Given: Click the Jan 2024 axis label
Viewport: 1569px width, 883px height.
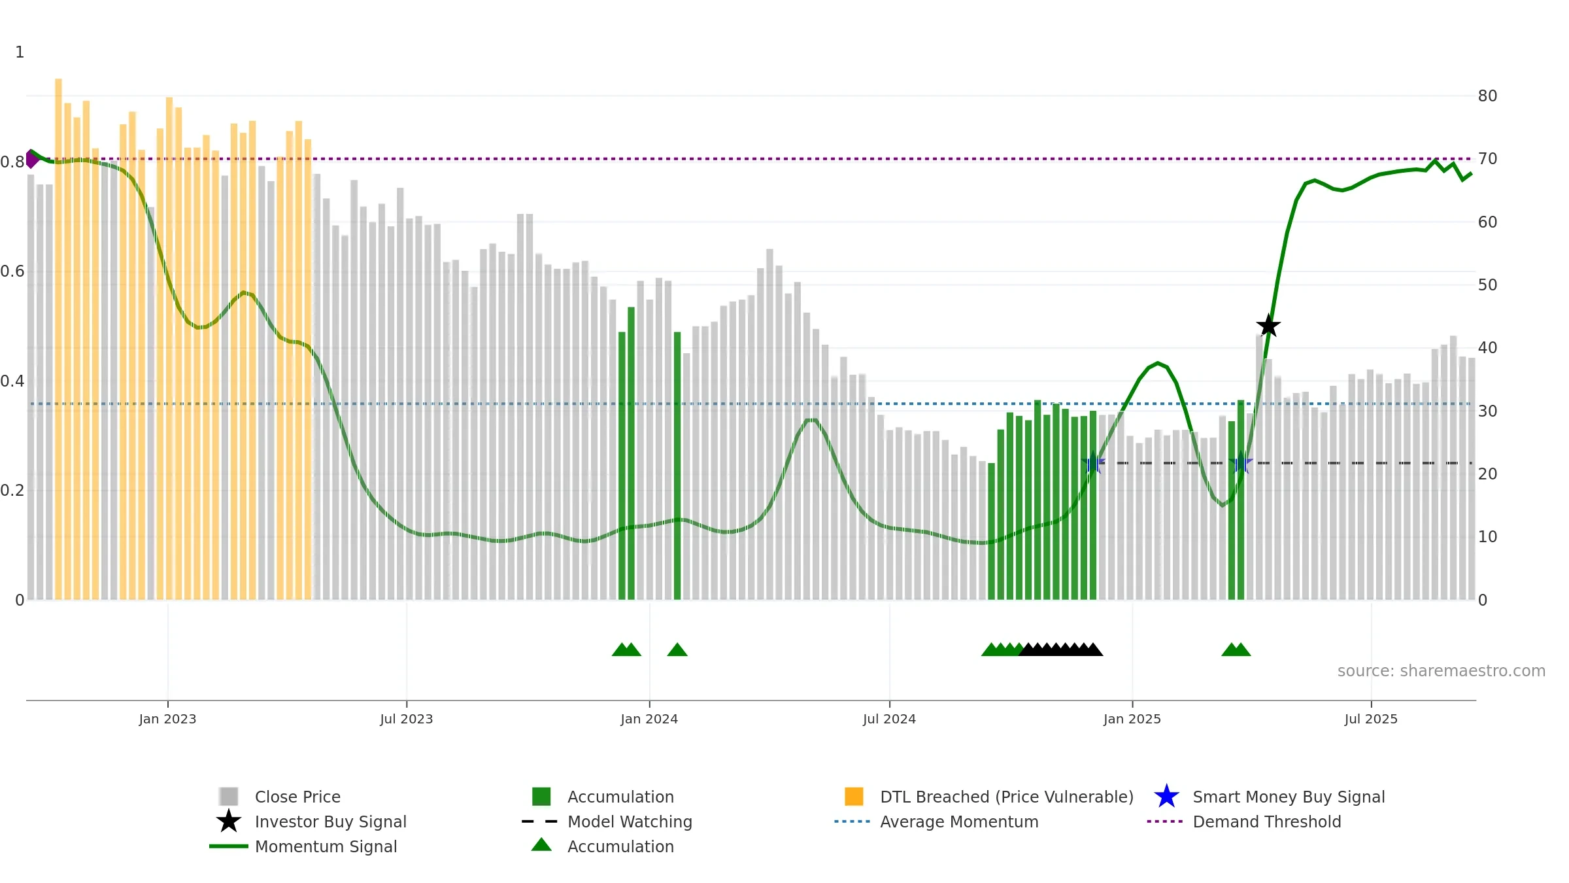Looking at the screenshot, I should [649, 719].
